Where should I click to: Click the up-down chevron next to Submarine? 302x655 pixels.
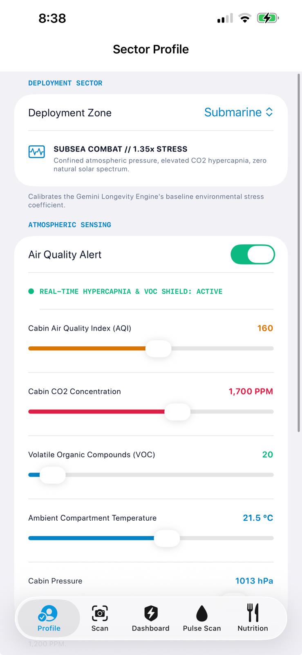pos(269,112)
